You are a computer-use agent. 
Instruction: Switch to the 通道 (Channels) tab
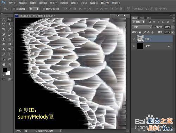pyautogui.click(x=142, y=18)
